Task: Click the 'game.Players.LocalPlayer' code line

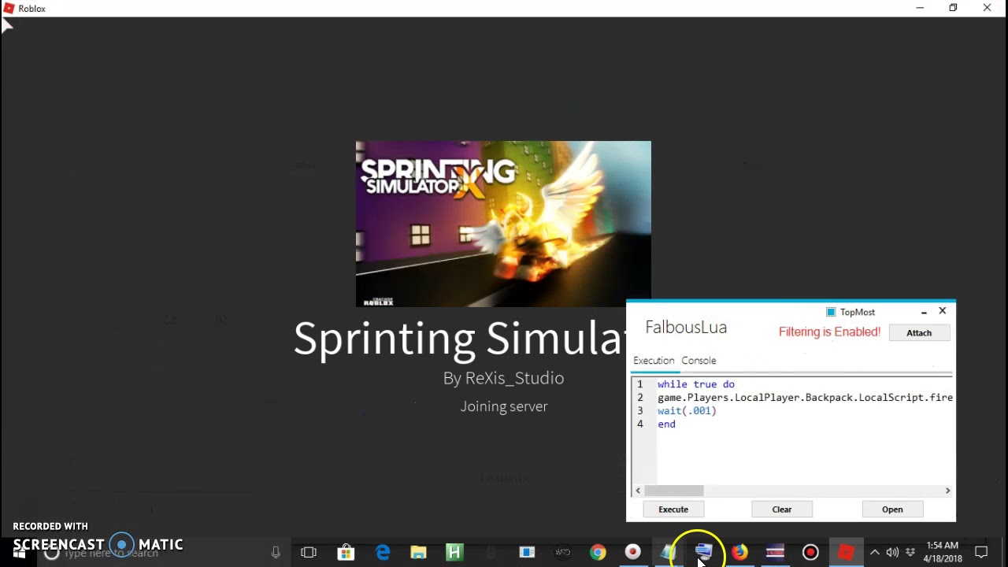Action: click(805, 398)
